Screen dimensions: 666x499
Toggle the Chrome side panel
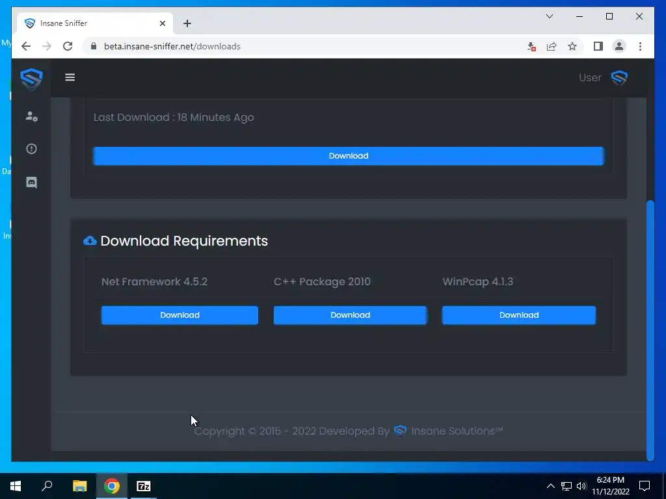(x=598, y=46)
